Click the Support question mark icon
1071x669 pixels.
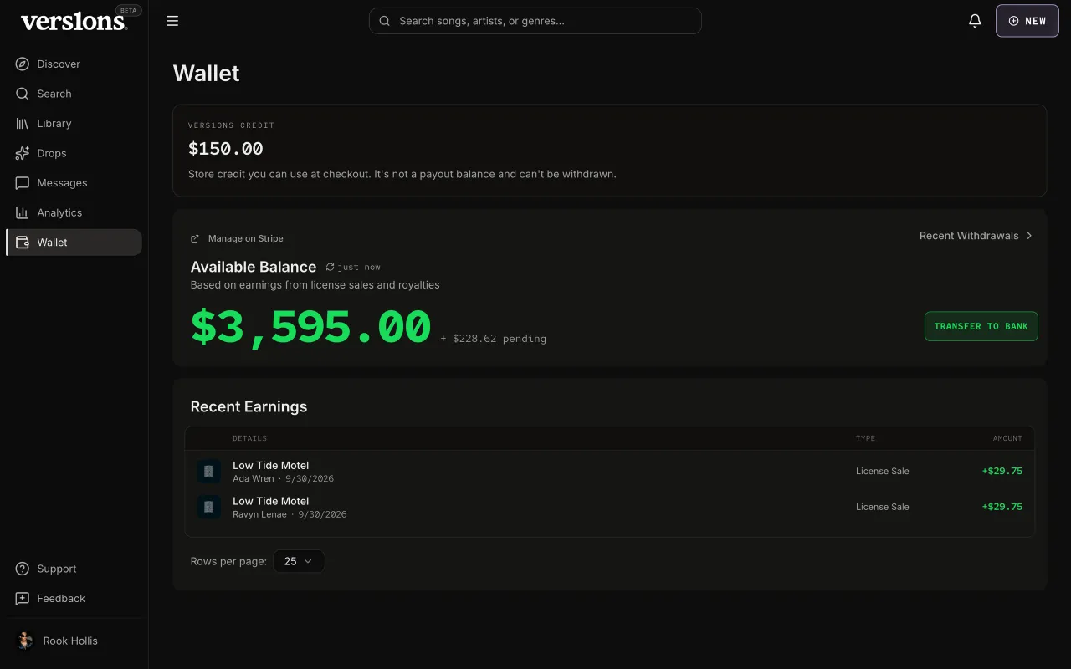pos(23,569)
